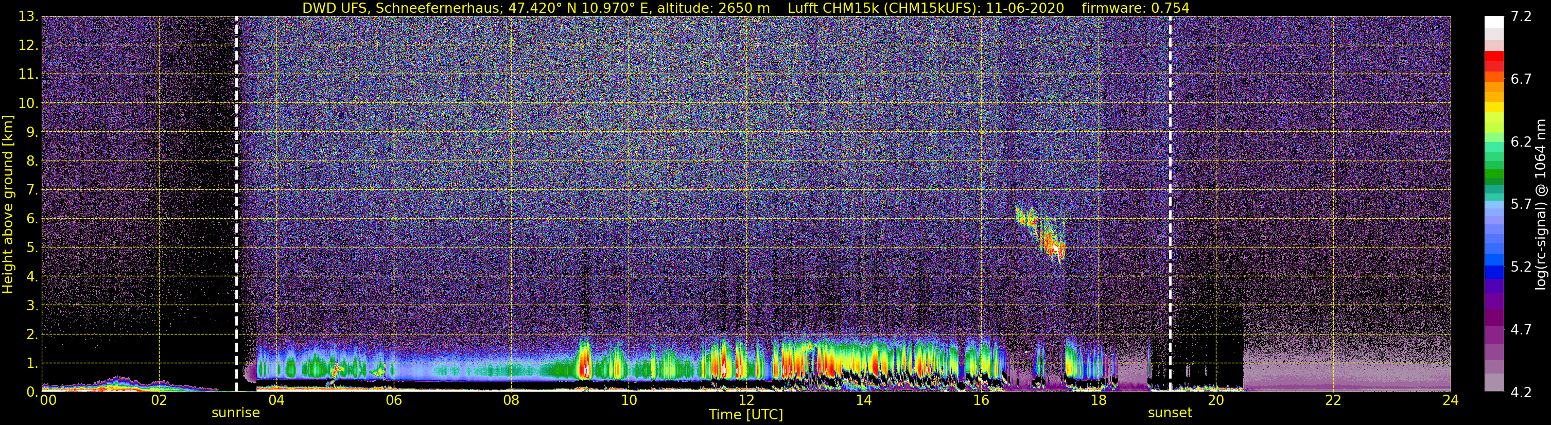Click the 'sunset' label below the axis
This screenshot has width=1551, height=425.
click(x=1170, y=412)
